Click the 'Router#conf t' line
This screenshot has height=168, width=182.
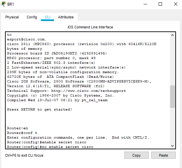click(x=22, y=133)
